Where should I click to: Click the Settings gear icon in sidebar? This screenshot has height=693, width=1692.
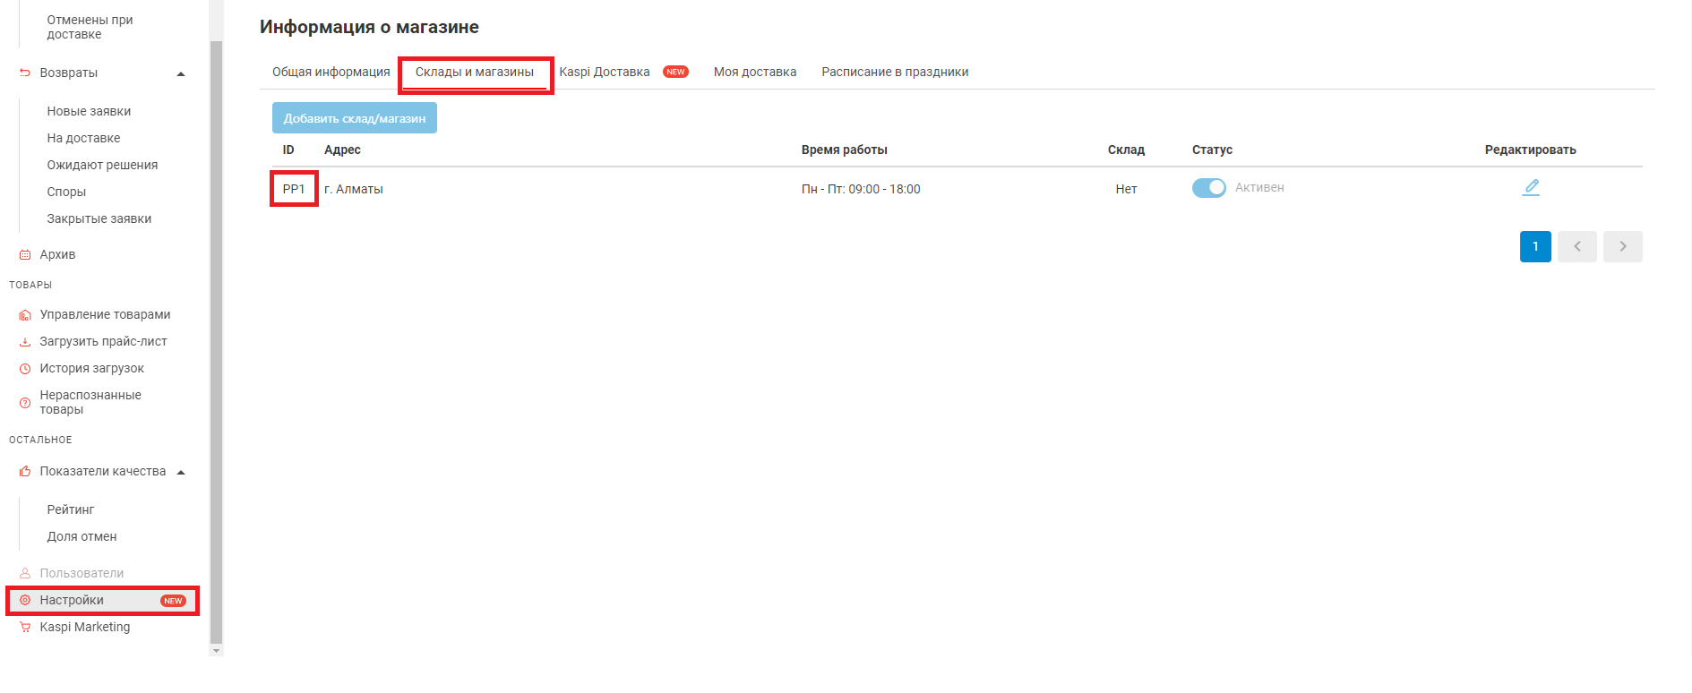25,600
